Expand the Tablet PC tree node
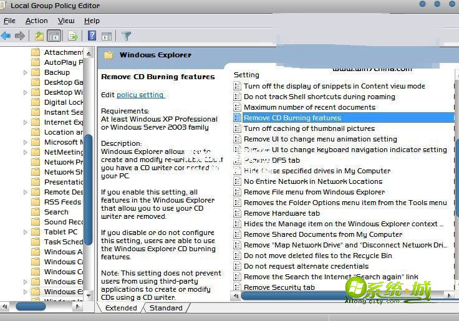The image size is (459, 321). [x=26, y=232]
